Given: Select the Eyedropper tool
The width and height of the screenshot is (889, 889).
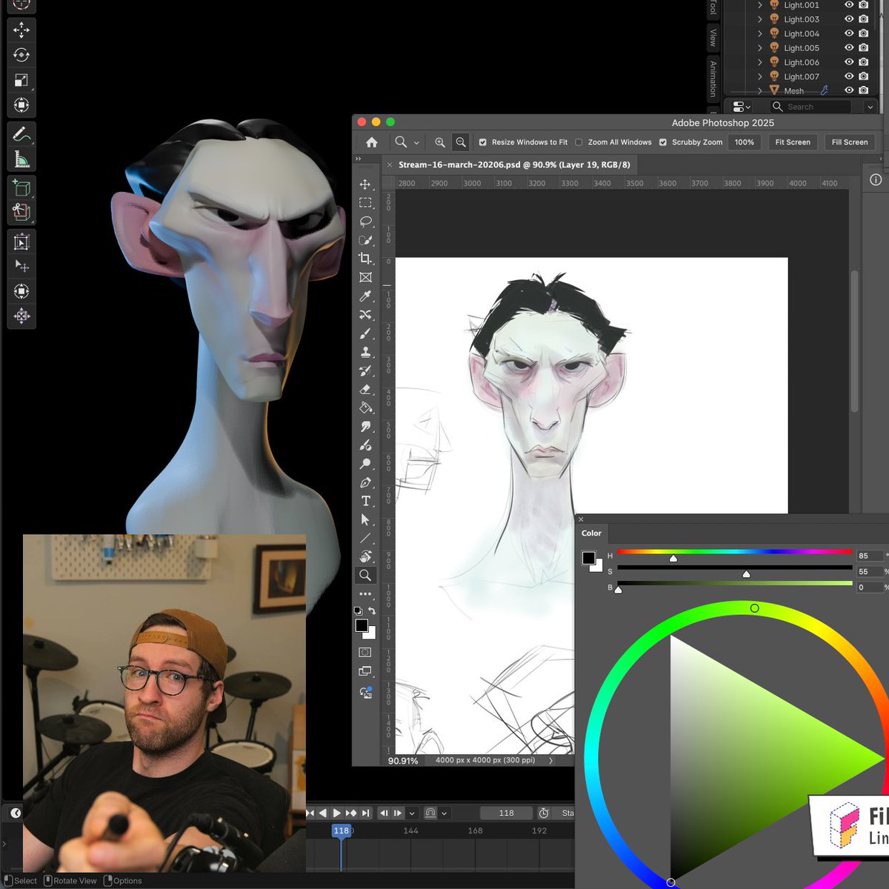Looking at the screenshot, I should point(365,296).
